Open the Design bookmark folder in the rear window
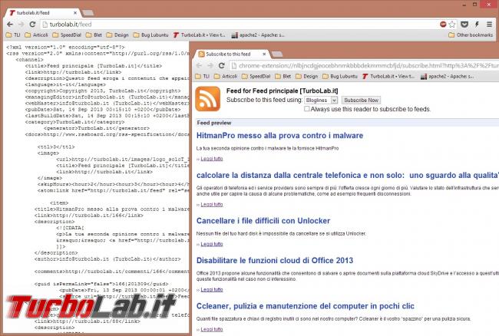 [117, 35]
